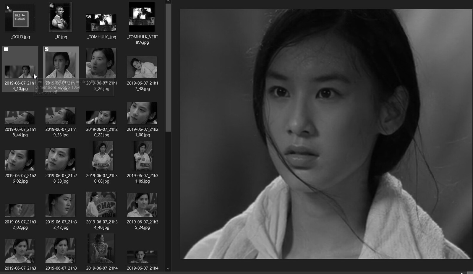Open the _GOLD.jpg thumbnail
The image size is (473, 274).
(20, 17)
